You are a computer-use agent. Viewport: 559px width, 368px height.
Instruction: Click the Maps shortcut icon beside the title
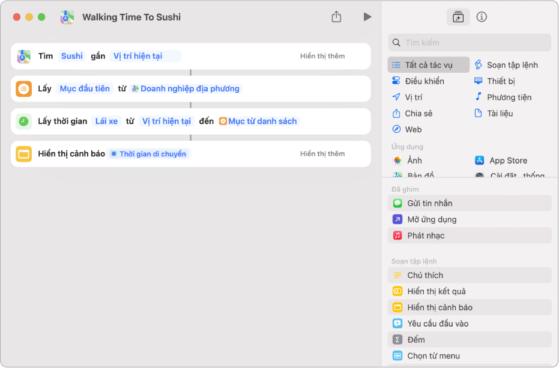[67, 17]
